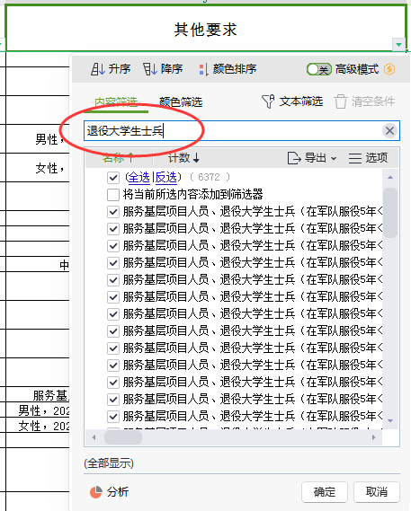Switch to 颜色筛选 tab

tap(181, 102)
